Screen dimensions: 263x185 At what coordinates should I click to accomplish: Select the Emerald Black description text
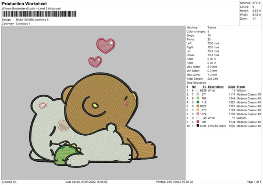coord(217,126)
